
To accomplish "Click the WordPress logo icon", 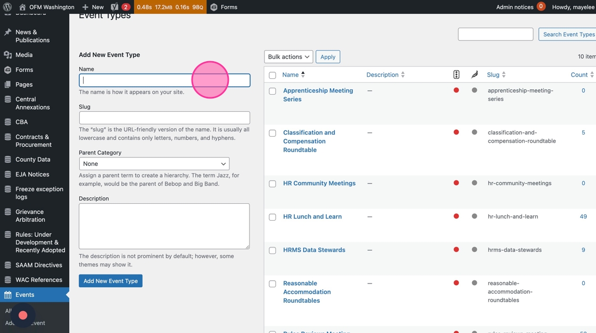I will 7,7.
